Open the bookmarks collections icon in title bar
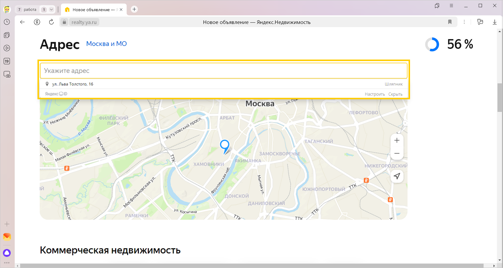 pos(437,6)
